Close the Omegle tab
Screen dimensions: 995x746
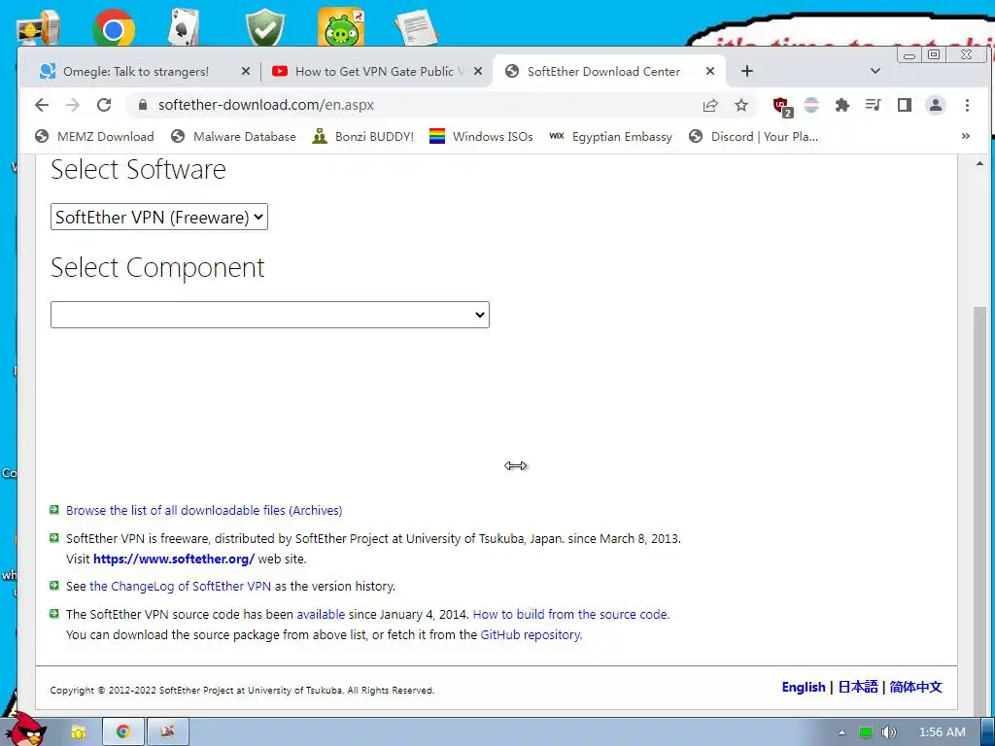246,71
